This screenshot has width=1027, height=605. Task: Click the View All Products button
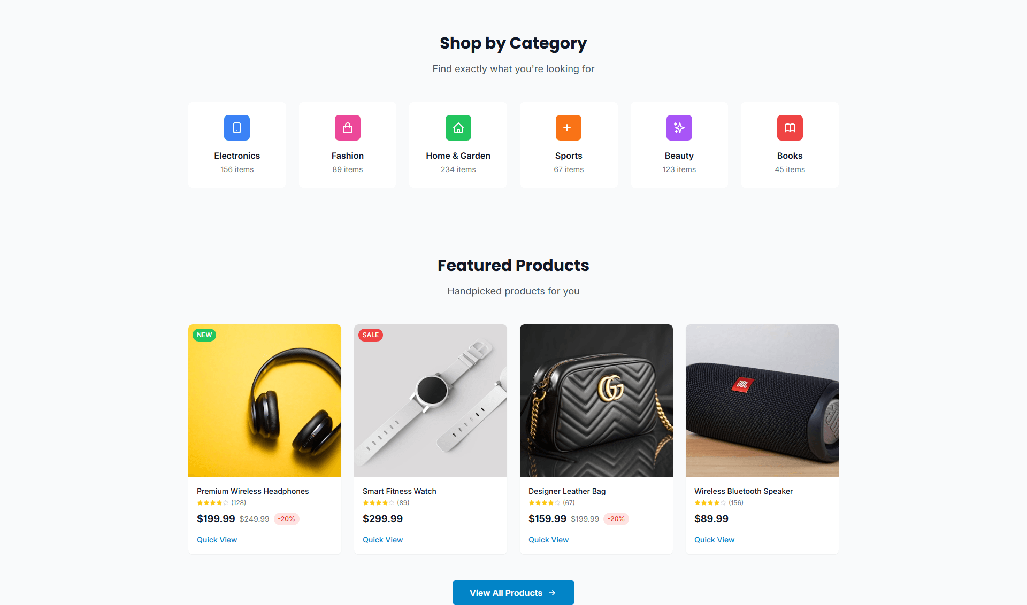[x=513, y=593]
